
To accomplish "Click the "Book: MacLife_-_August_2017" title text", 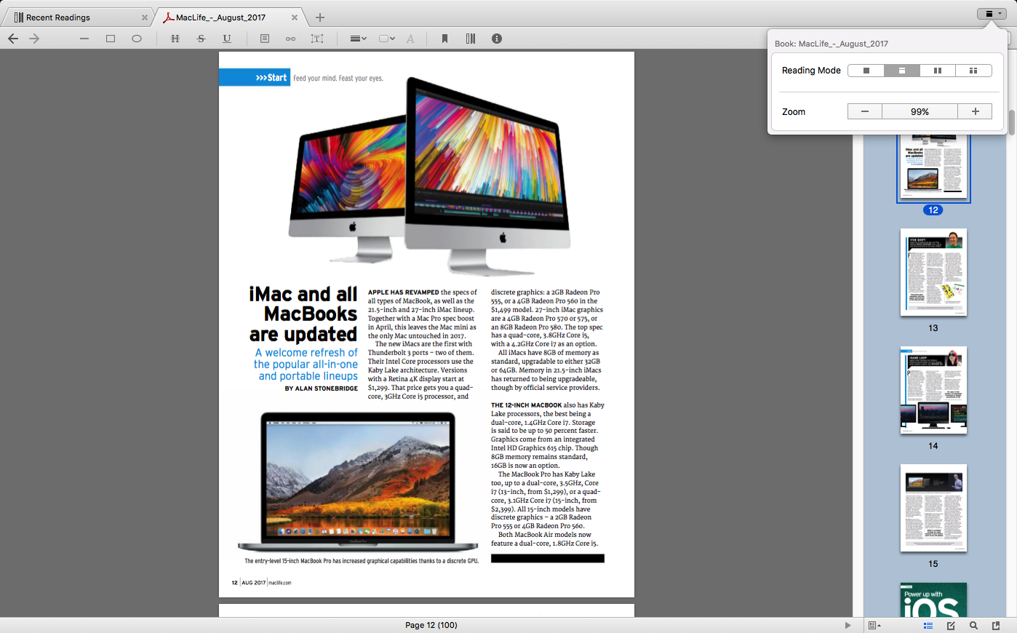I will tap(831, 44).
